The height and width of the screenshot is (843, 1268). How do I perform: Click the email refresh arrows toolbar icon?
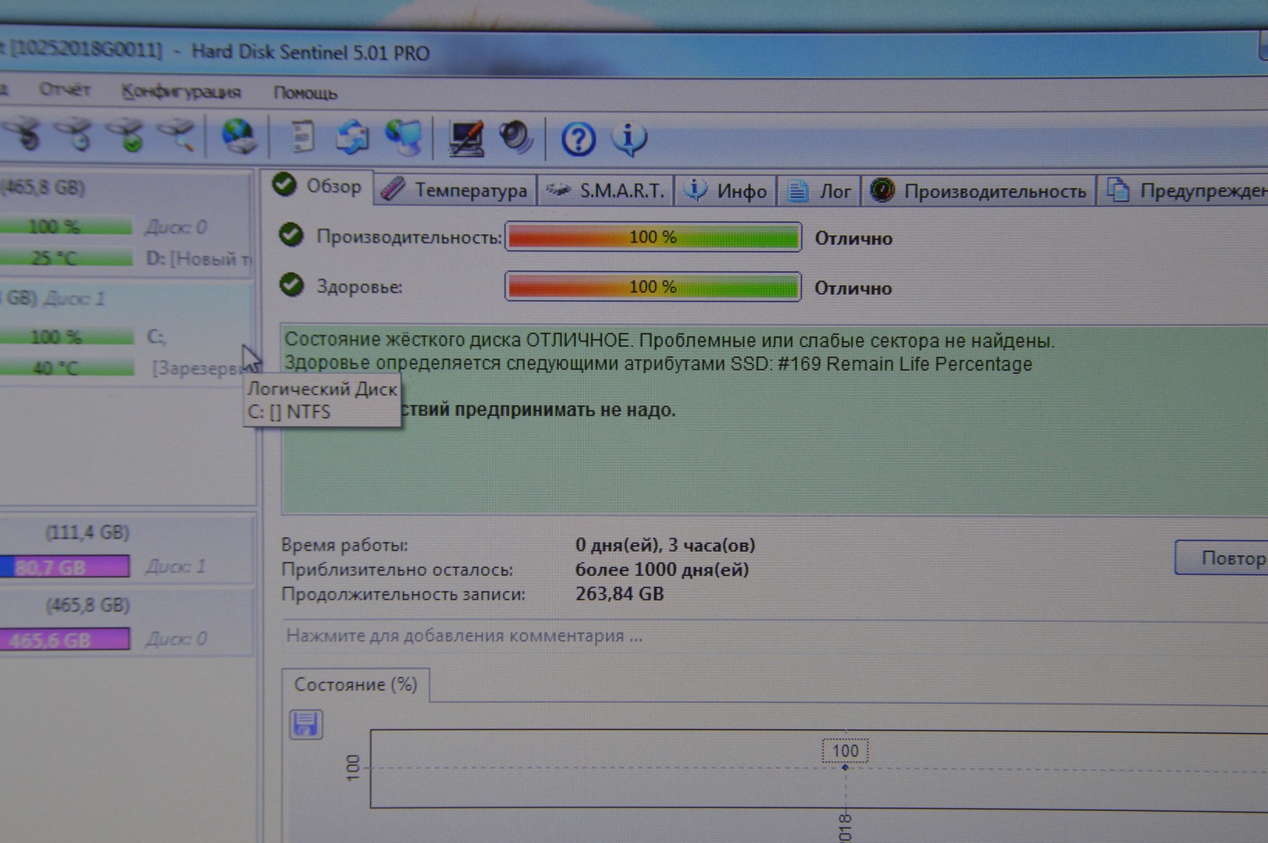[x=352, y=137]
